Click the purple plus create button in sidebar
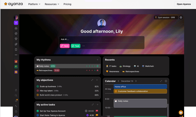 coord(16,23)
